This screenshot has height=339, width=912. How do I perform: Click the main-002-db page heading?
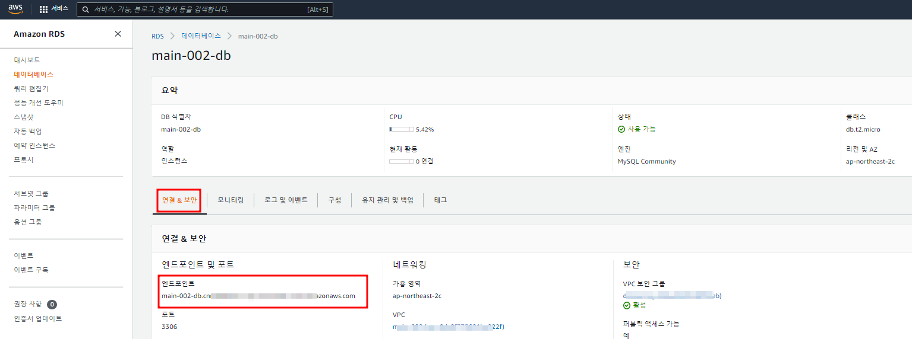[191, 56]
